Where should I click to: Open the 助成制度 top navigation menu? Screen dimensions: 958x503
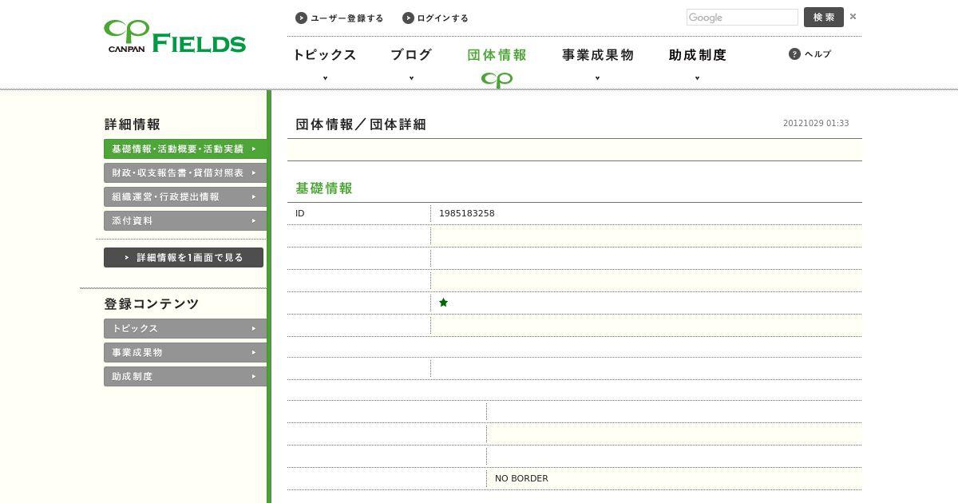tap(697, 55)
